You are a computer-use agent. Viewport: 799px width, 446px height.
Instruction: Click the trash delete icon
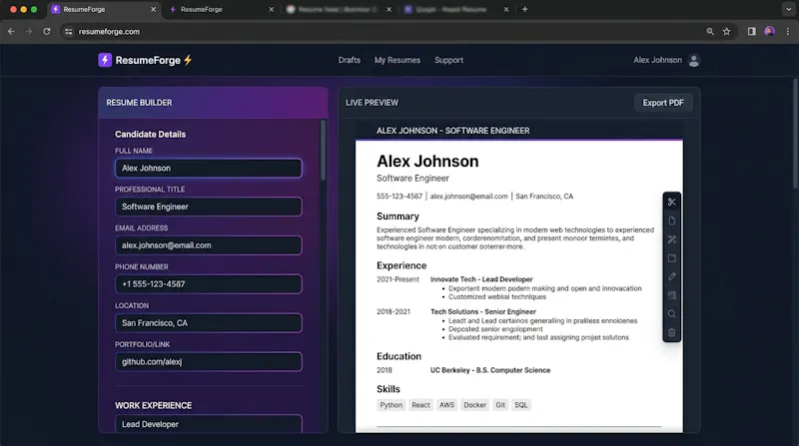pyautogui.click(x=671, y=332)
